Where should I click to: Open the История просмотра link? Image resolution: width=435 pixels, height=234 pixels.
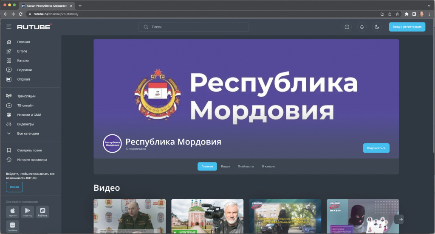click(32, 160)
